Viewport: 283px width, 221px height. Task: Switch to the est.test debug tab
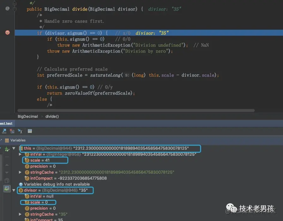7,123
